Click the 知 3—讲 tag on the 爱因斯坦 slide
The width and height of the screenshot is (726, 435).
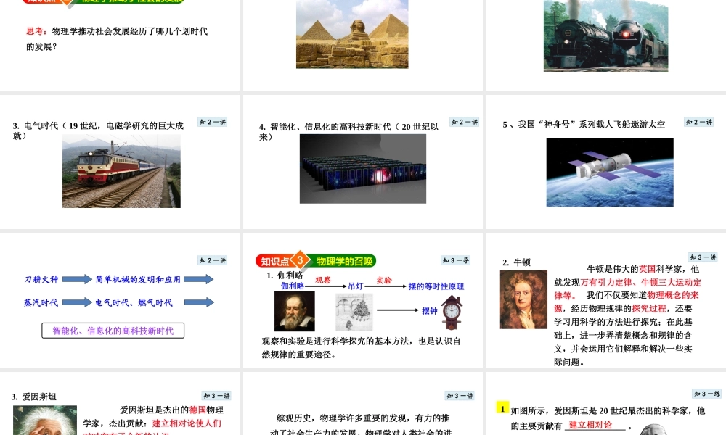click(x=216, y=396)
